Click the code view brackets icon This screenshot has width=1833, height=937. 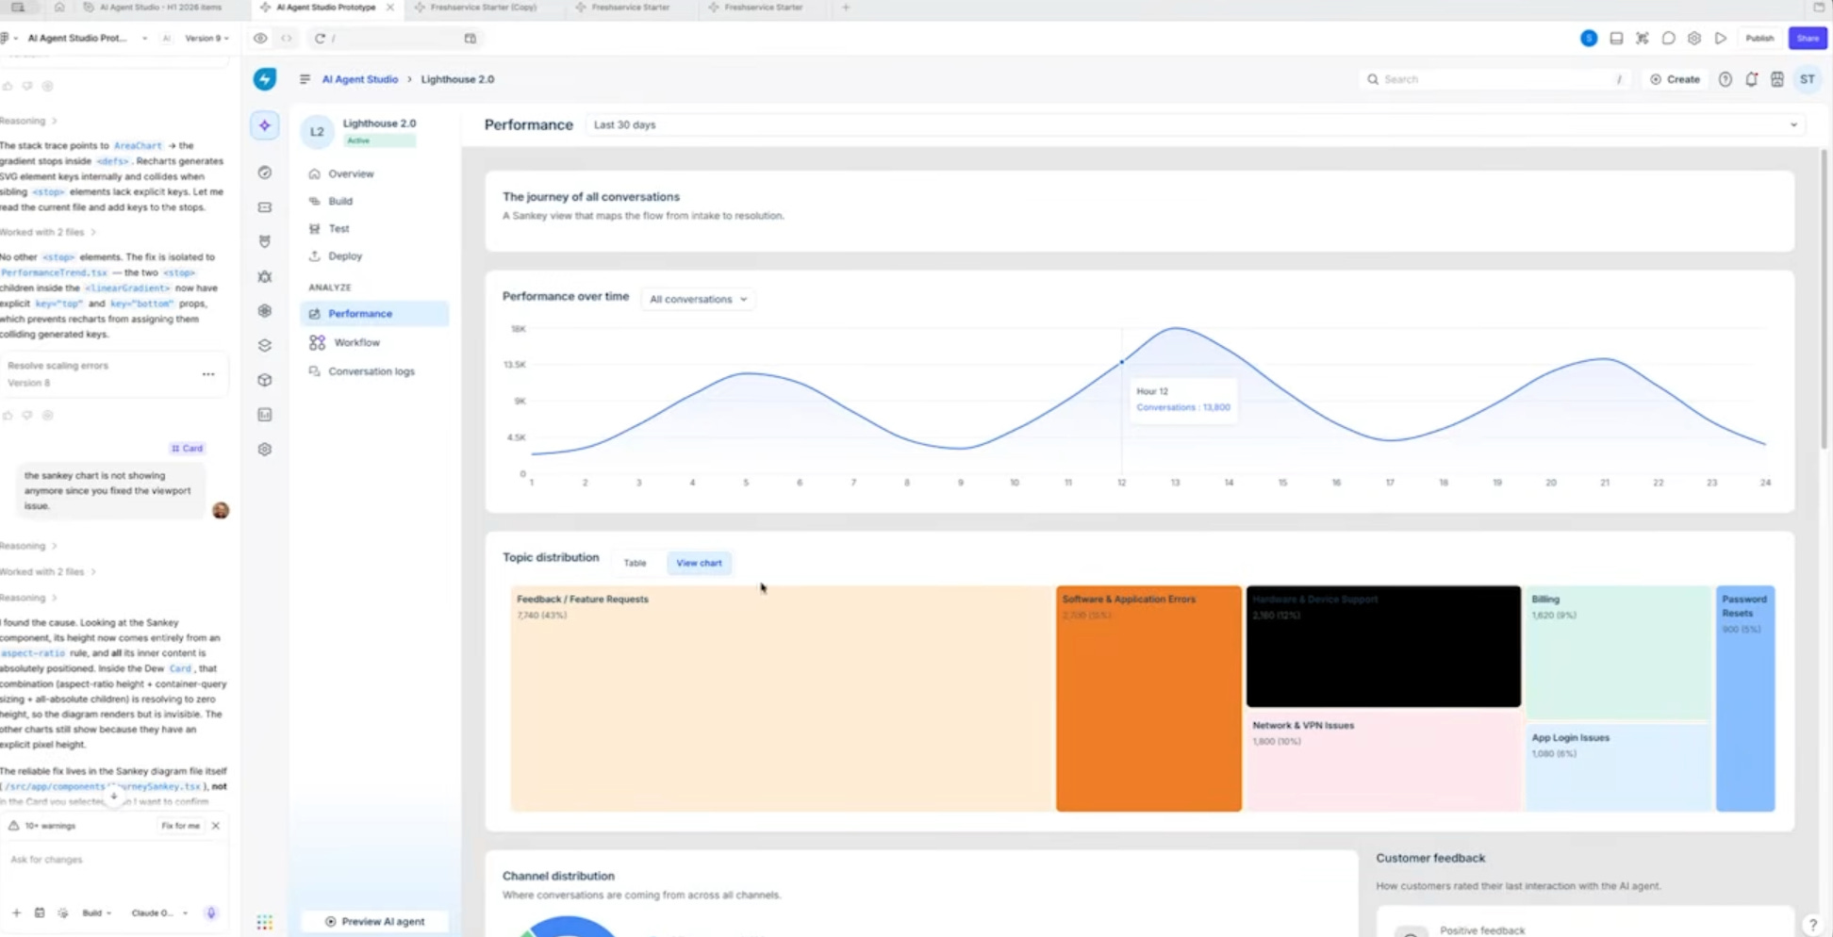[287, 39]
